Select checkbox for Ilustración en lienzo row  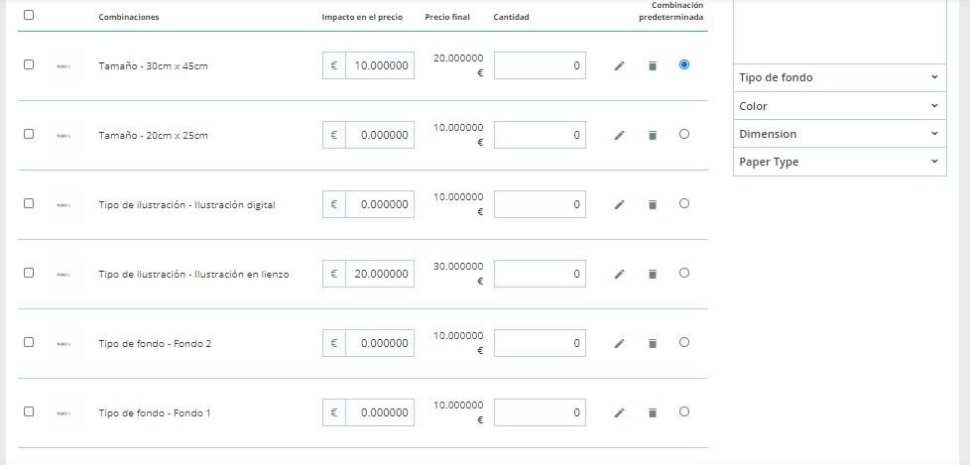tap(28, 273)
